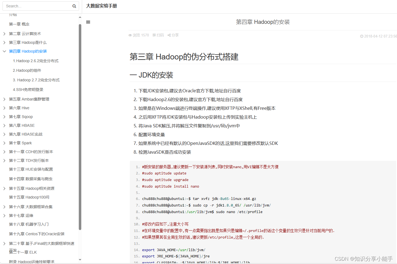
Task: Expand 第十章 Spark chevron
Action: point(4,143)
